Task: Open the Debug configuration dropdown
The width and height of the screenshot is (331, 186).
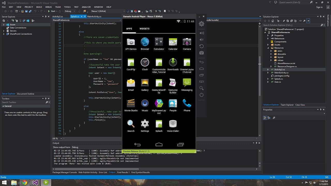Action: (70, 11)
